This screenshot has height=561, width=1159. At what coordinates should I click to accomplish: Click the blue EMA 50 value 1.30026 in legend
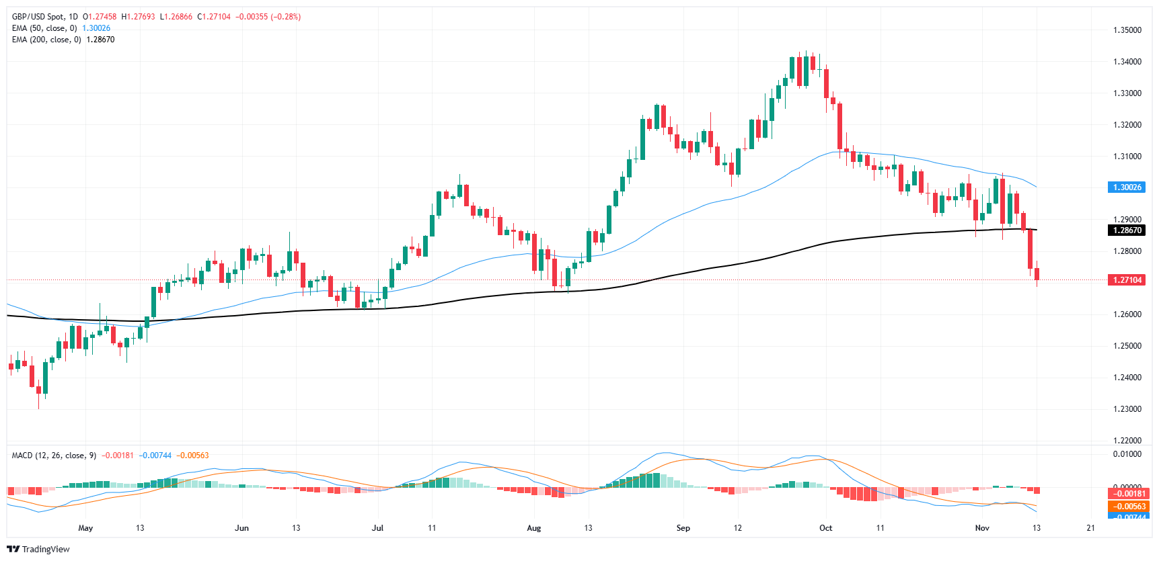(x=96, y=28)
